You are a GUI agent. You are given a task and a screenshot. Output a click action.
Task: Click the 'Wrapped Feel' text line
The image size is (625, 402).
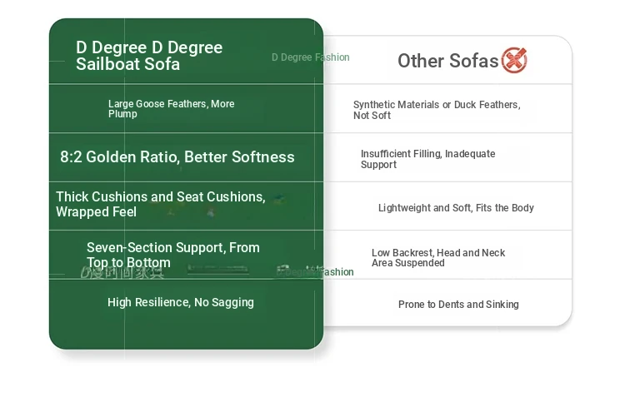[96, 212]
